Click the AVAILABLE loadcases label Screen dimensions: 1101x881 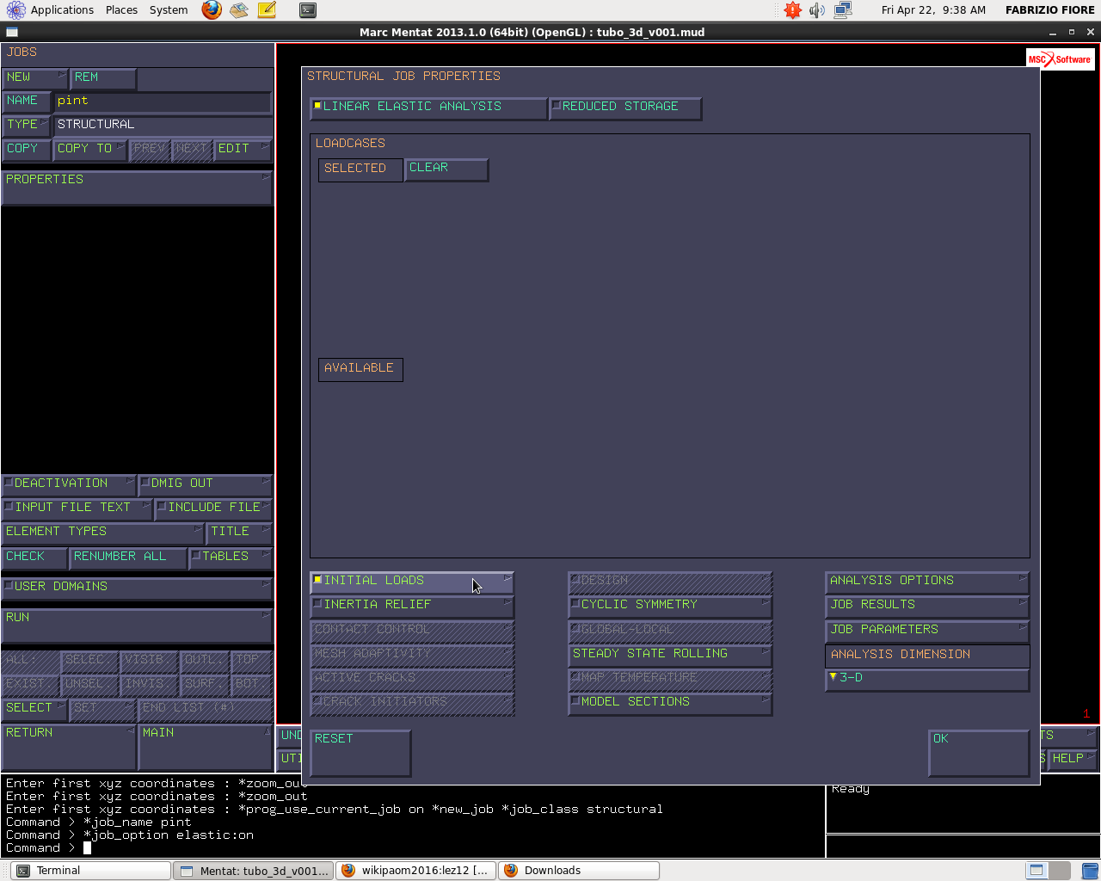(x=360, y=369)
